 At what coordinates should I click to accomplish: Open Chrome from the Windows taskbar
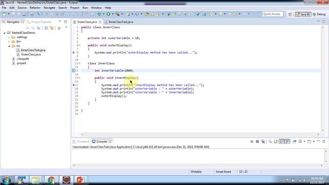[51, 180]
